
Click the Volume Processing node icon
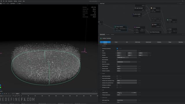click(151, 32)
